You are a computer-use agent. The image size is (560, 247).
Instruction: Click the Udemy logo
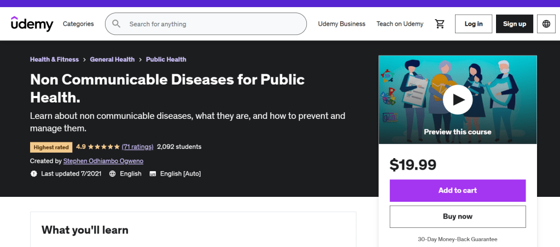[x=32, y=24]
